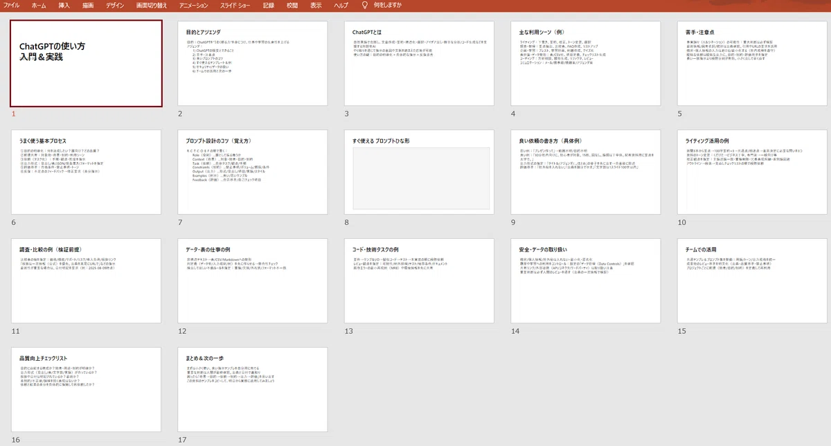The height and width of the screenshot is (446, 831).
Task: Pick the コード・技術タスクの例 slide
Action: click(x=420, y=280)
